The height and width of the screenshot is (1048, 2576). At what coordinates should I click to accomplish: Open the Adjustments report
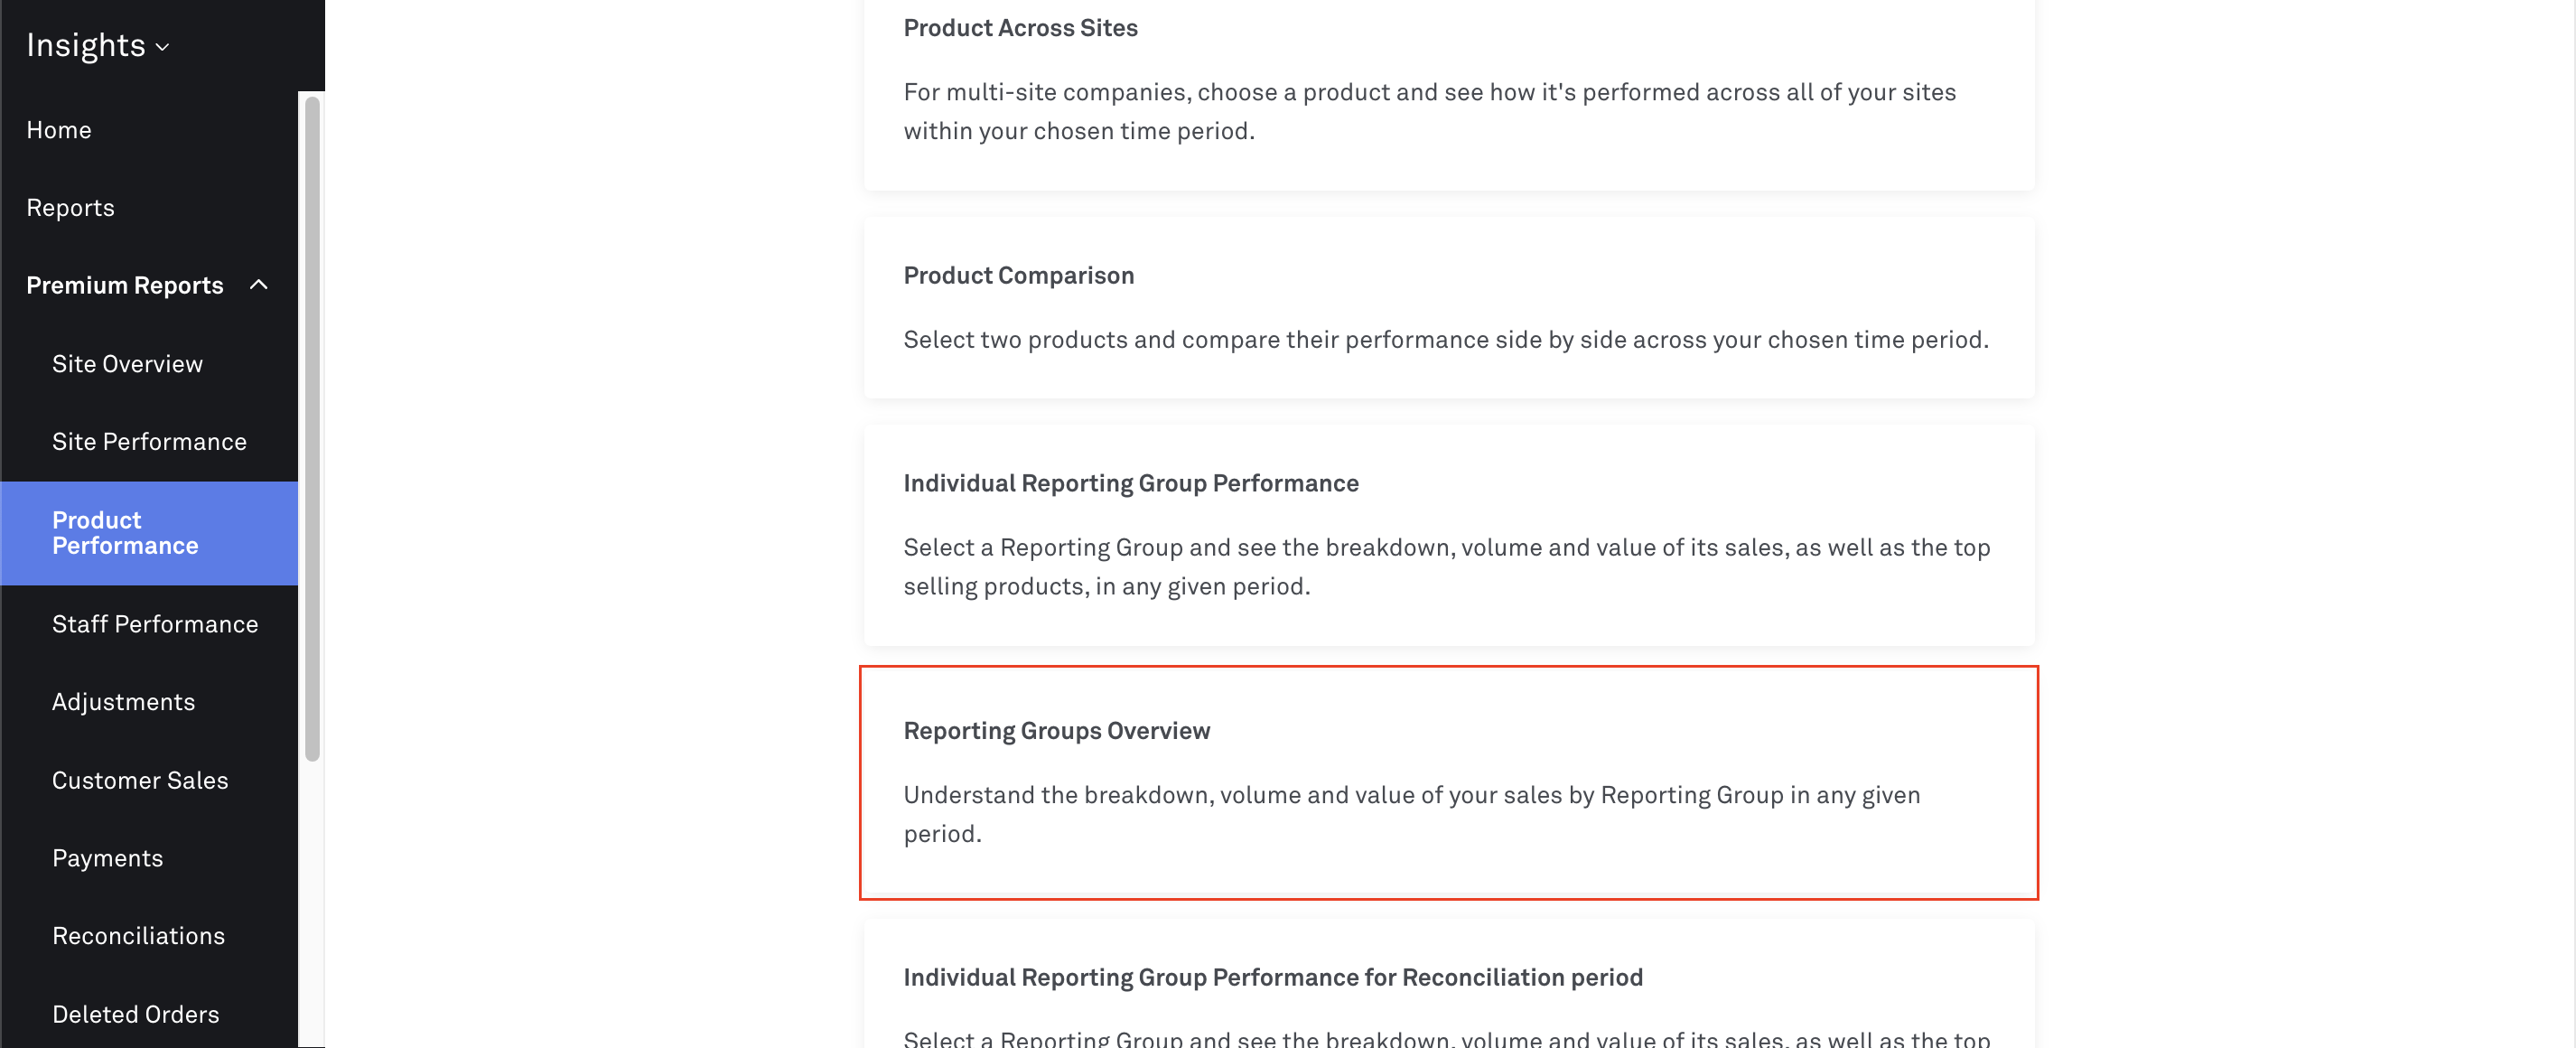click(124, 701)
